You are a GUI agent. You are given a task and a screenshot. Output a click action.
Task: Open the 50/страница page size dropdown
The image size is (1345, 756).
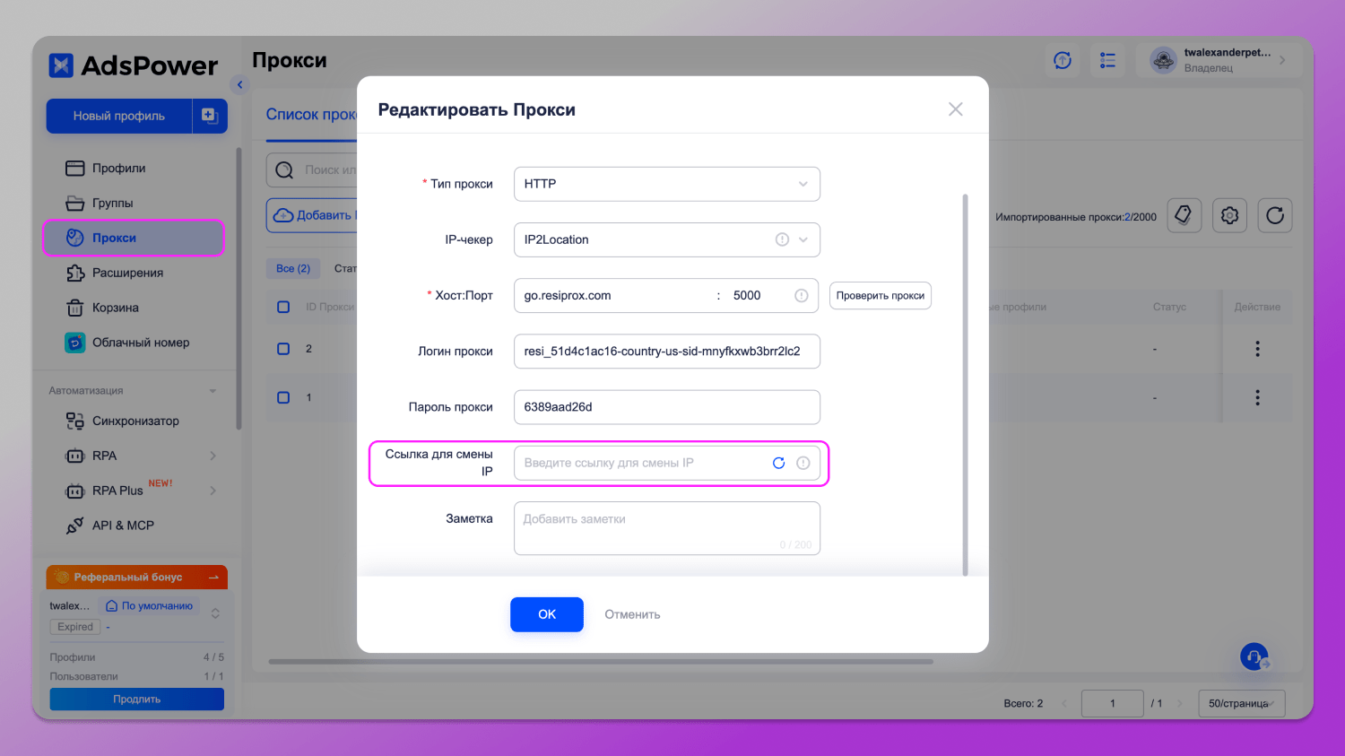[1241, 703]
